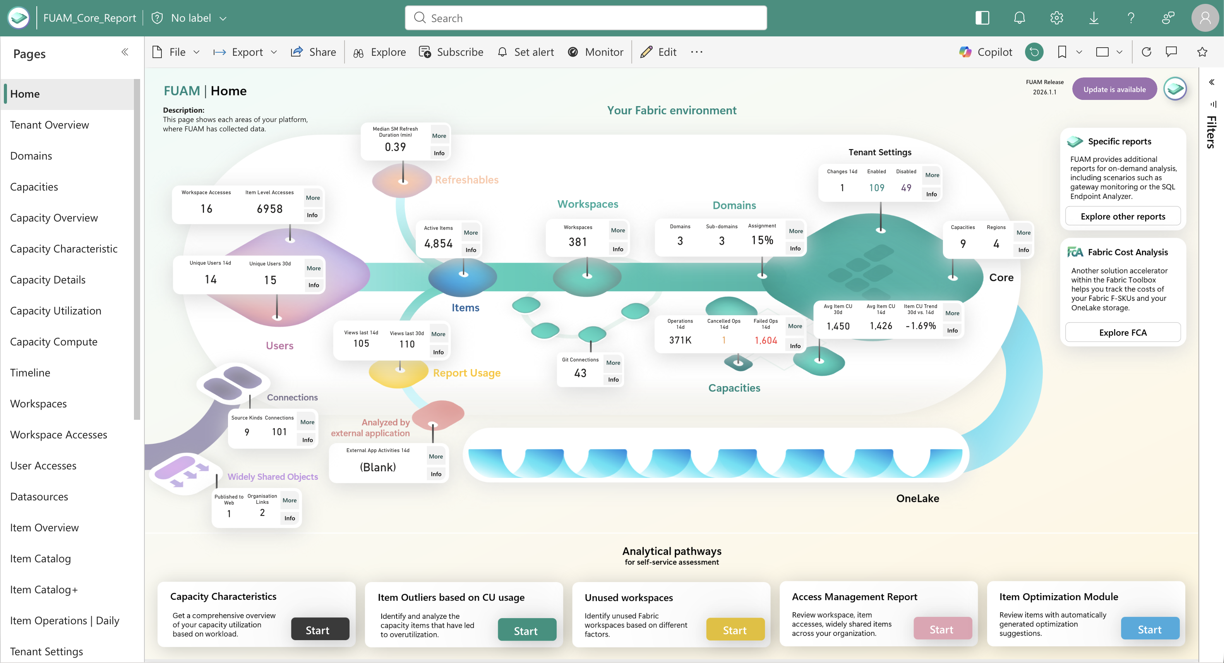1224x663 pixels.
Task: Start the Capacity Characteristics pathway
Action: click(320, 629)
